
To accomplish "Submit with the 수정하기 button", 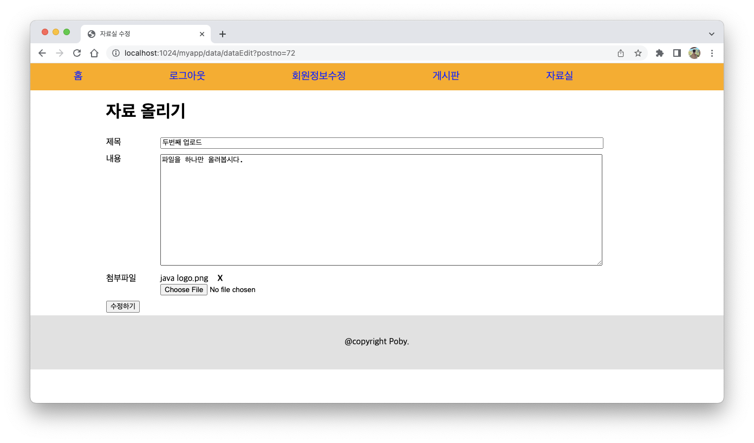I will point(123,307).
